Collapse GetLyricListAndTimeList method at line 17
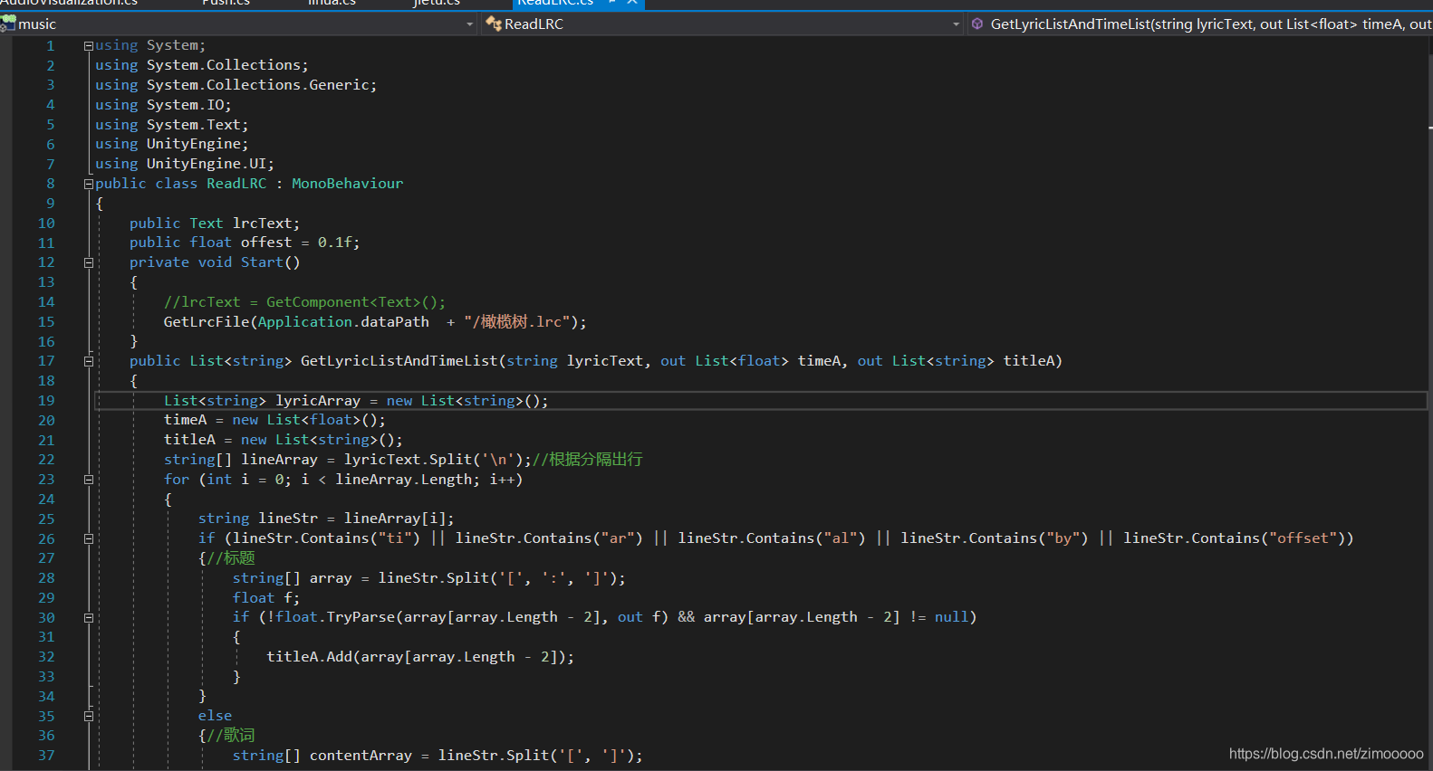Viewport: 1433px width, 771px height. click(89, 361)
